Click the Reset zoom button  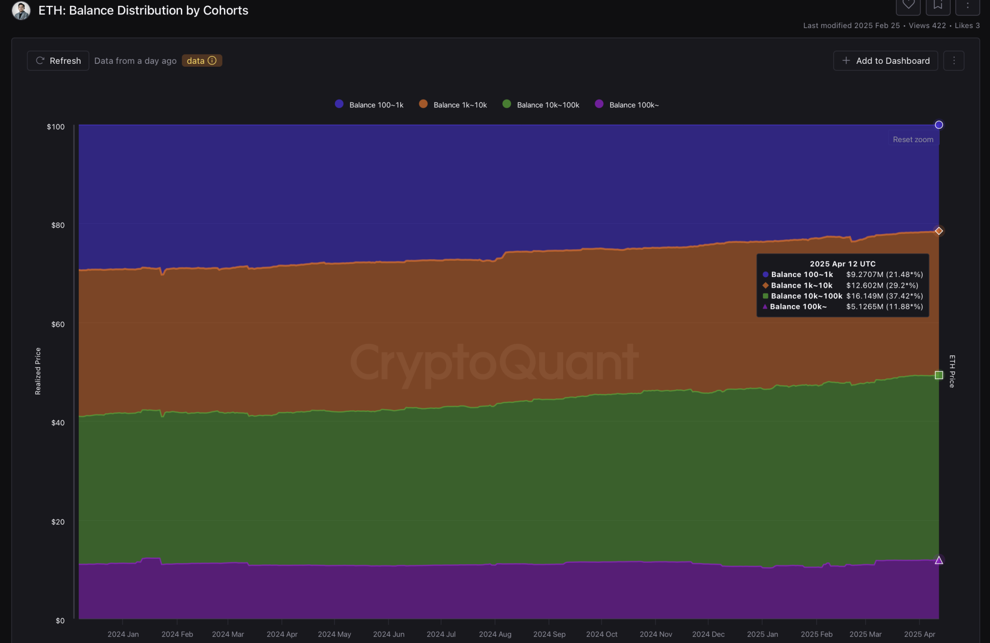913,139
